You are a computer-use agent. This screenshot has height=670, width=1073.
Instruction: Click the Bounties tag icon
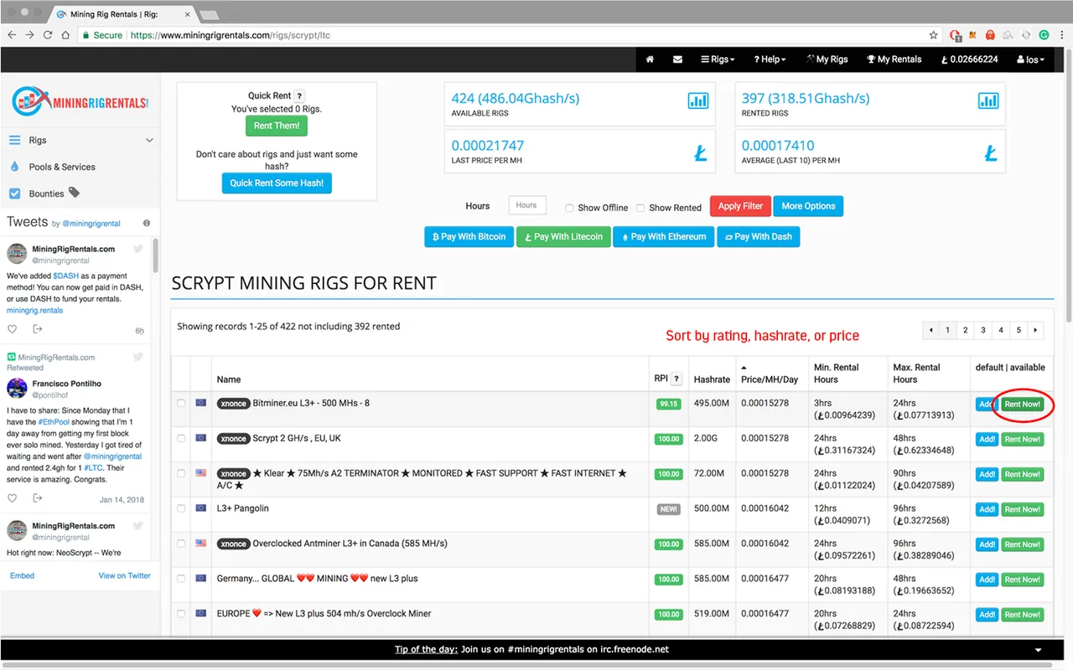(75, 193)
